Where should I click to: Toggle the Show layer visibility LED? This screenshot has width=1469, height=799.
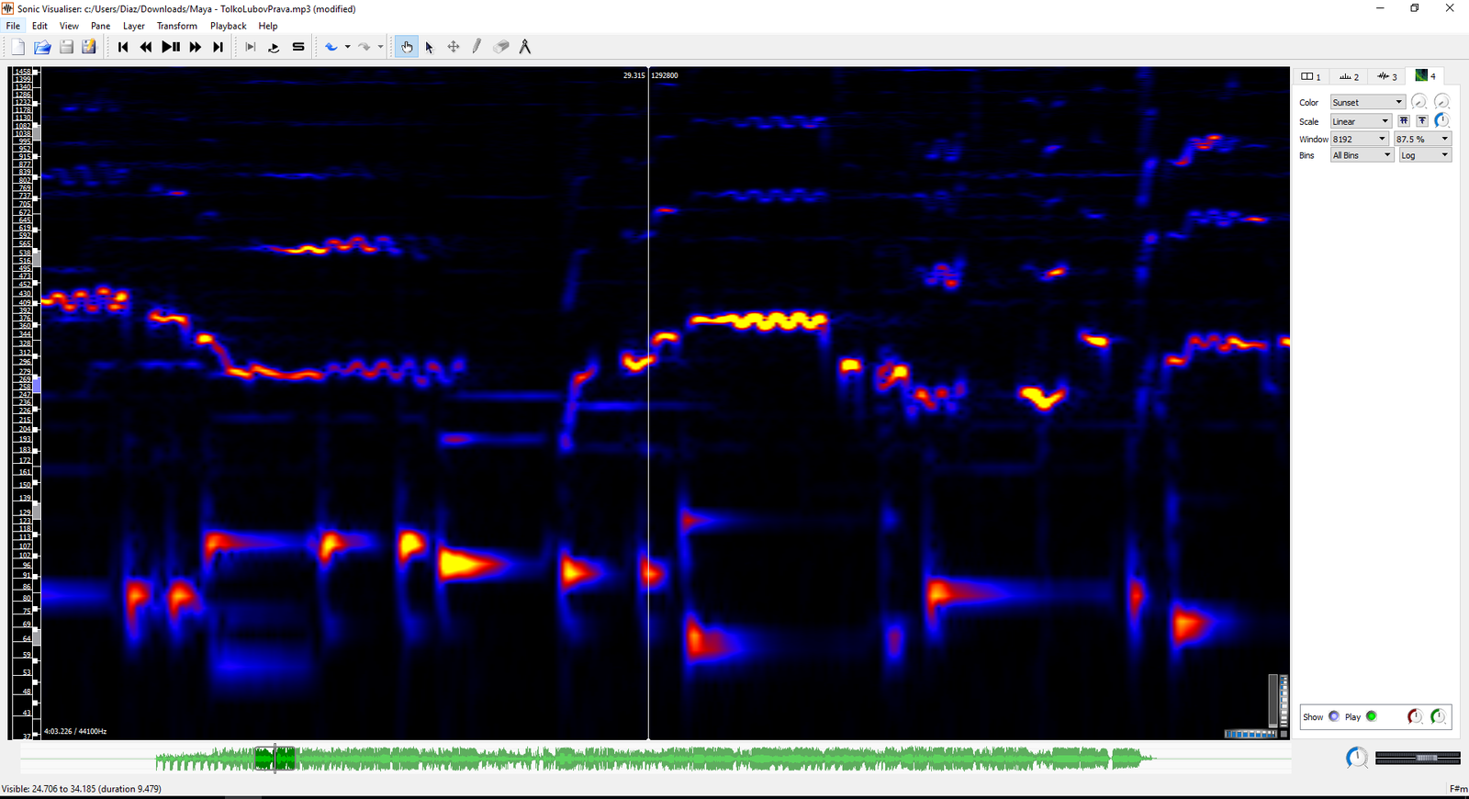click(1334, 716)
